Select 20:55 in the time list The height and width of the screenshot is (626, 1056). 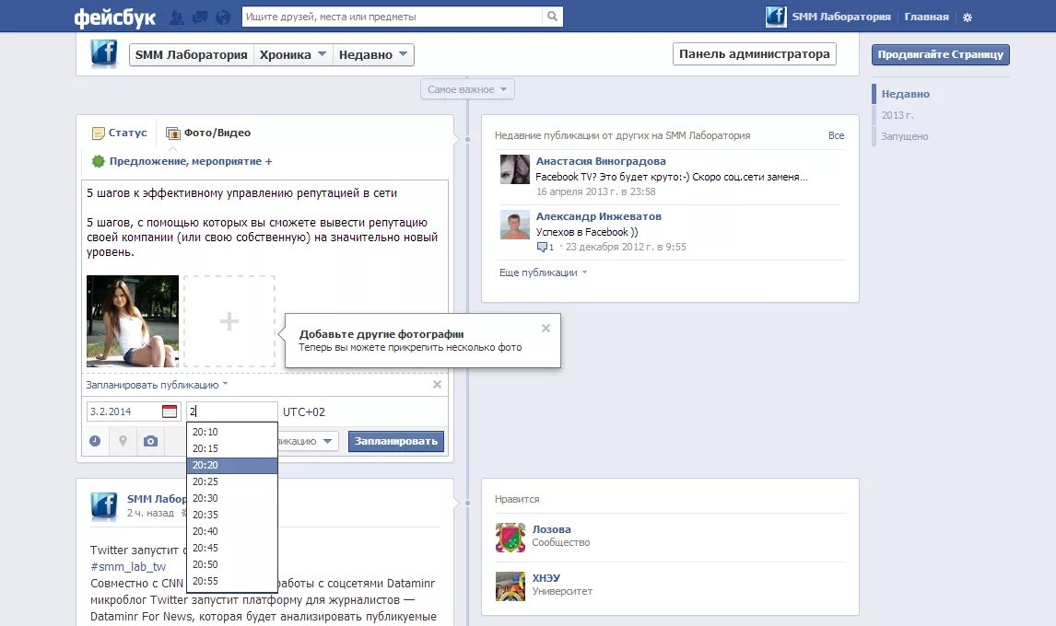(x=231, y=581)
